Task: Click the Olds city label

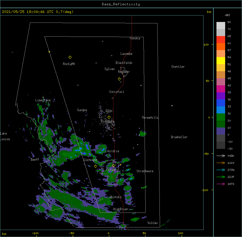Action: click(x=109, y=111)
